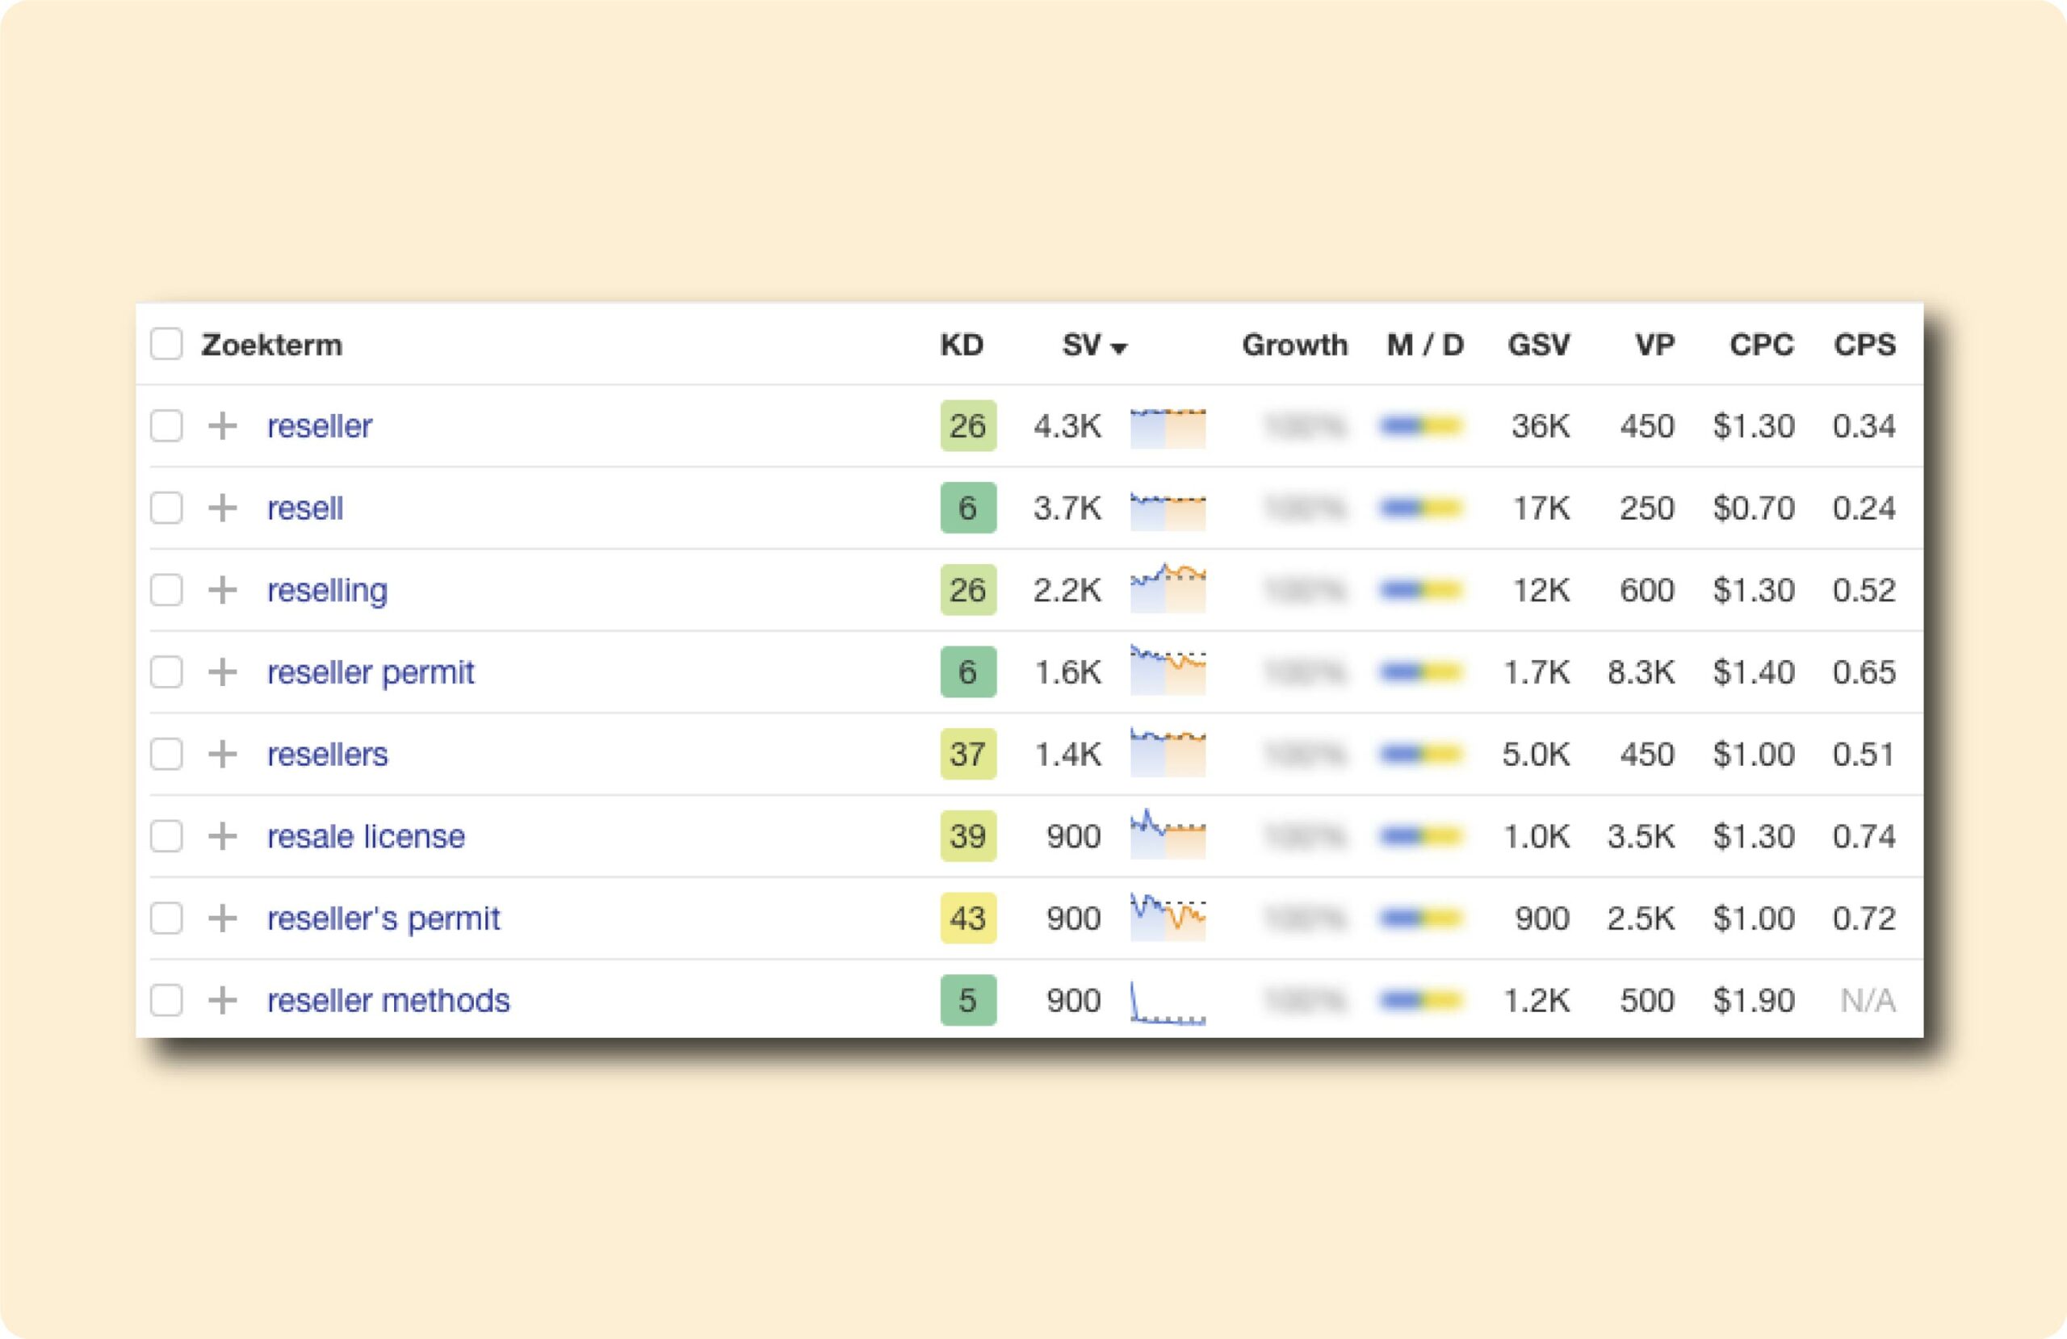Click the sparkline chart for 'reseller methods'
Image resolution: width=2067 pixels, height=1339 pixels.
pos(1168,1003)
